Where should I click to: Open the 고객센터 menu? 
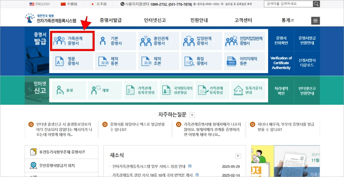[x=243, y=20]
